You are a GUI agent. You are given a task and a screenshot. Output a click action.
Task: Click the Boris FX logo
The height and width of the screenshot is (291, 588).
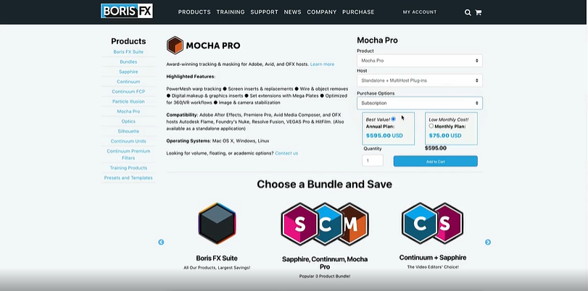[x=127, y=11]
